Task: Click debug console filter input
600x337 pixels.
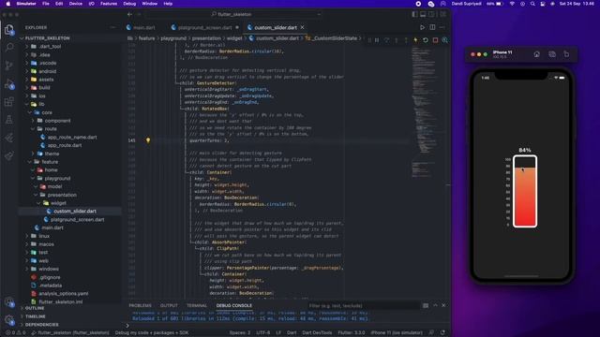Action: point(364,305)
